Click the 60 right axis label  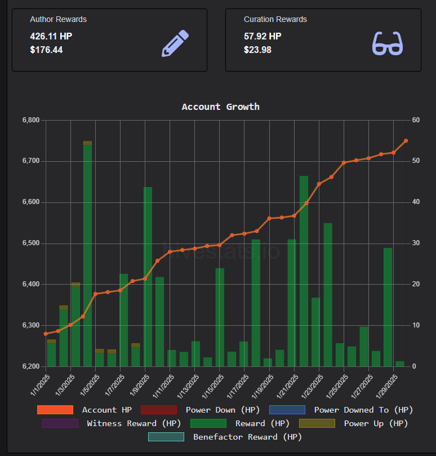tap(416, 120)
